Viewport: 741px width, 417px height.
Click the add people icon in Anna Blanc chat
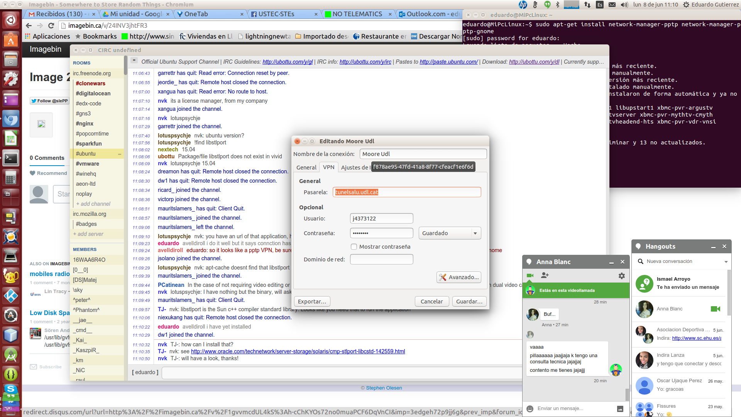[545, 276]
